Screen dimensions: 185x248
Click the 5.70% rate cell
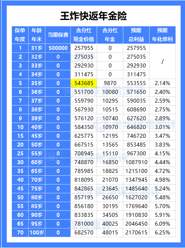click(x=162, y=206)
